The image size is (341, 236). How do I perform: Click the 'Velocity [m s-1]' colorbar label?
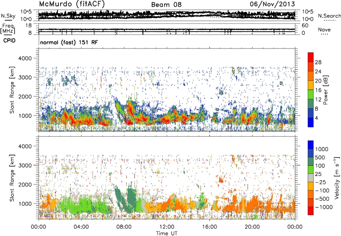coord(337,178)
